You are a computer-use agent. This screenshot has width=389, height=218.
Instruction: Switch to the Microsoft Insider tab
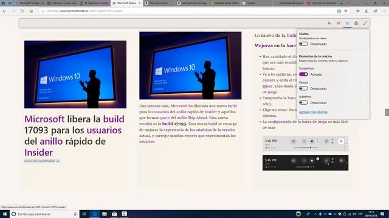30,3
